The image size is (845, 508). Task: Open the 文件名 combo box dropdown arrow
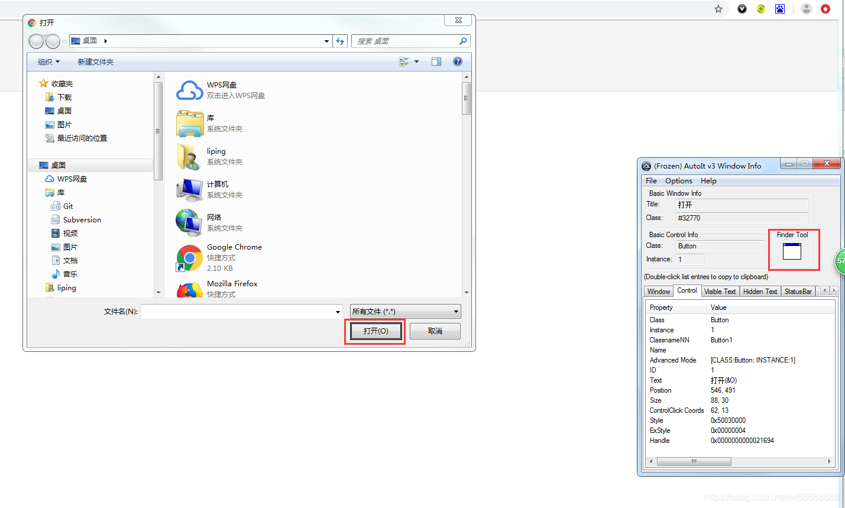click(337, 311)
